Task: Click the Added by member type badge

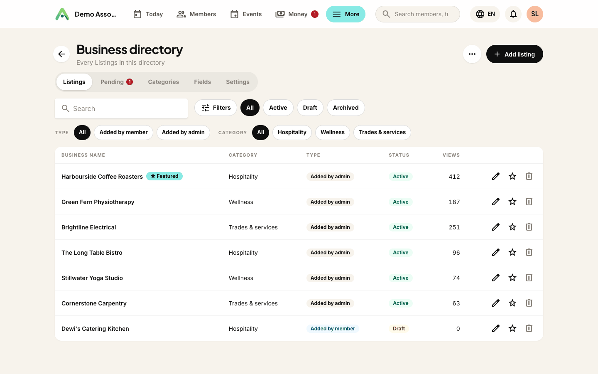Action: click(x=333, y=329)
